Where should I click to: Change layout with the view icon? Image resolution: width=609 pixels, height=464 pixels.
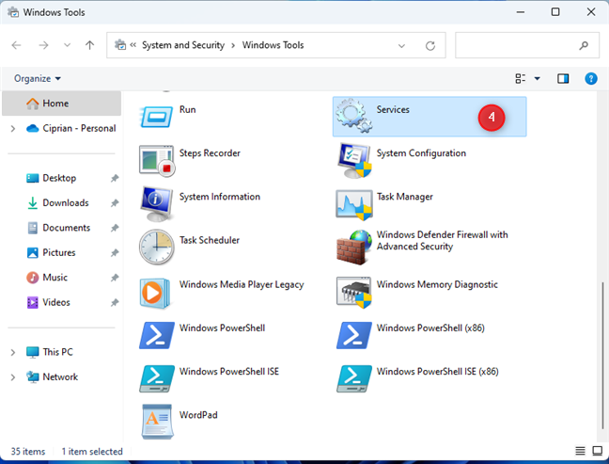[520, 78]
